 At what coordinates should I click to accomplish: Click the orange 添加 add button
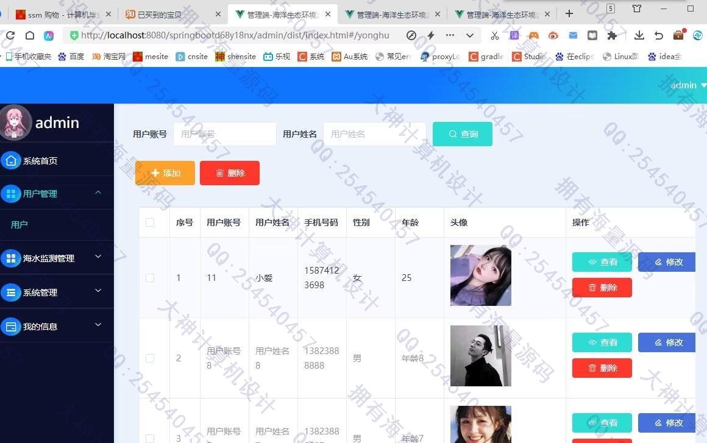165,173
